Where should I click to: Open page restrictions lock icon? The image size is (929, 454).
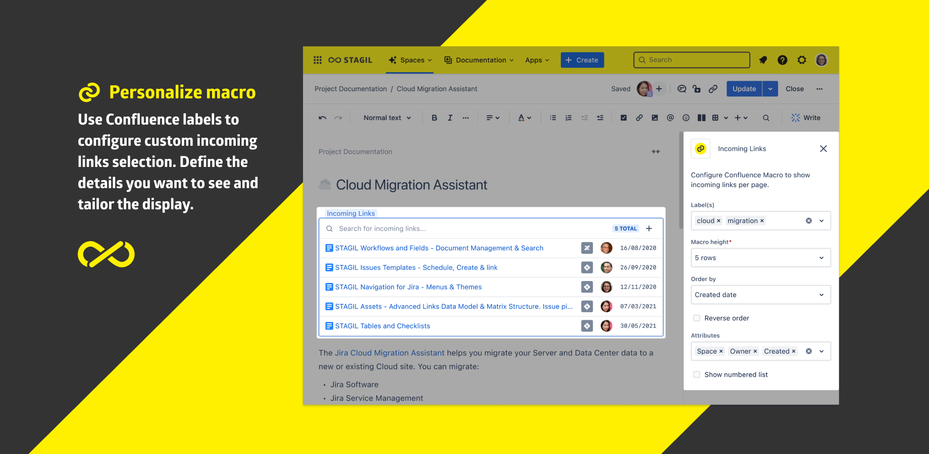[x=697, y=89]
